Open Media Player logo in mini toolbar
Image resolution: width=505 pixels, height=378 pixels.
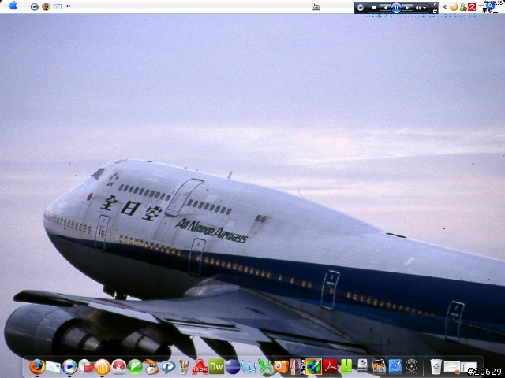tap(361, 7)
